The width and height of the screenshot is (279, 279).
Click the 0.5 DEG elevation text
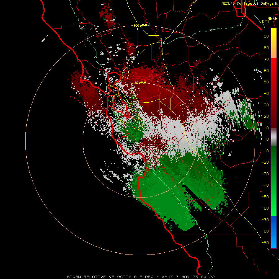pyautogui.click(x=144, y=277)
